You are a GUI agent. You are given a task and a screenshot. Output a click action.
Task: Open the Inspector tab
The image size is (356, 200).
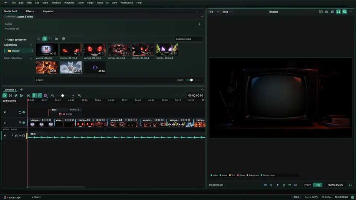[48, 11]
